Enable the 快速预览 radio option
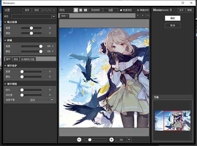Image resolution: width=197 pixels, height=146 pixels. (x=121, y=10)
